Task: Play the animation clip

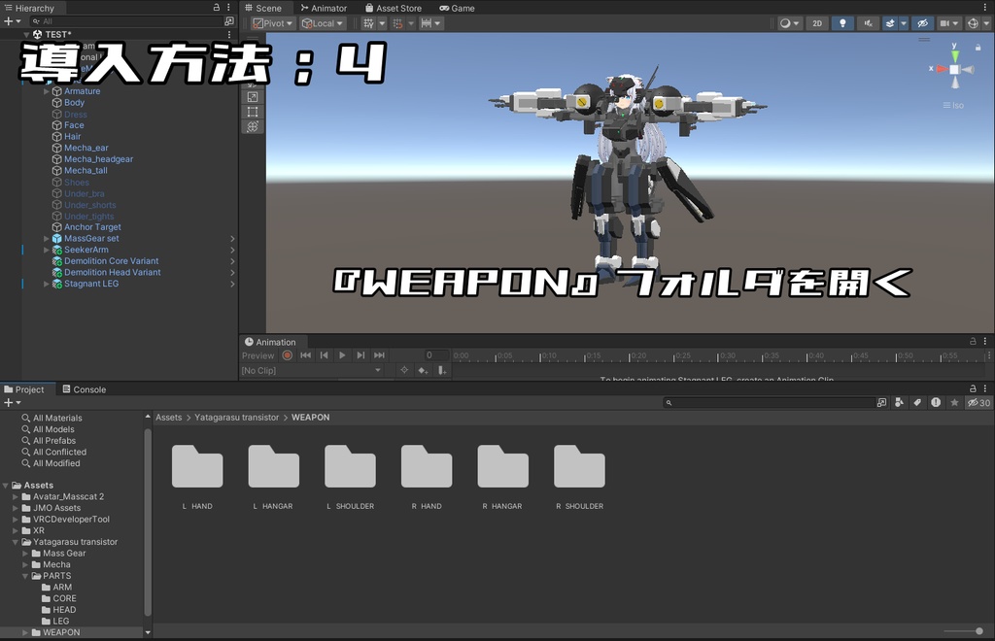Action: tap(342, 355)
